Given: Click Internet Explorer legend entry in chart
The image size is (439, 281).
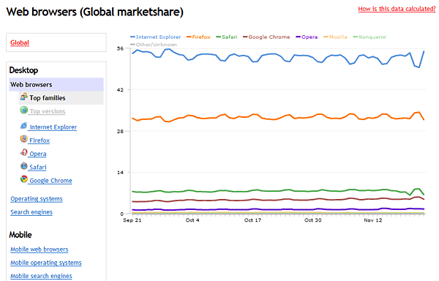Looking at the screenshot, I should click(x=156, y=37).
